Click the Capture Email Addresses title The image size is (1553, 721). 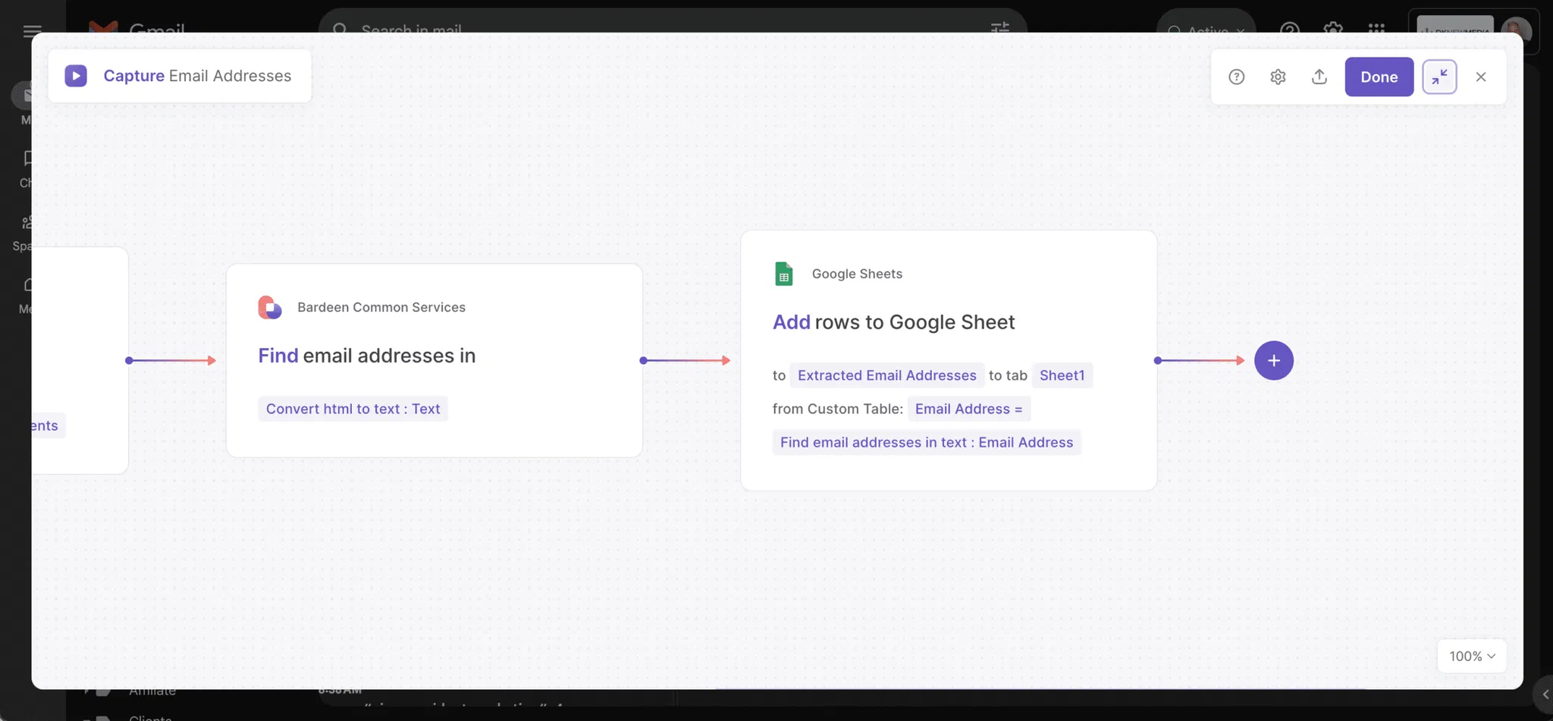click(197, 76)
